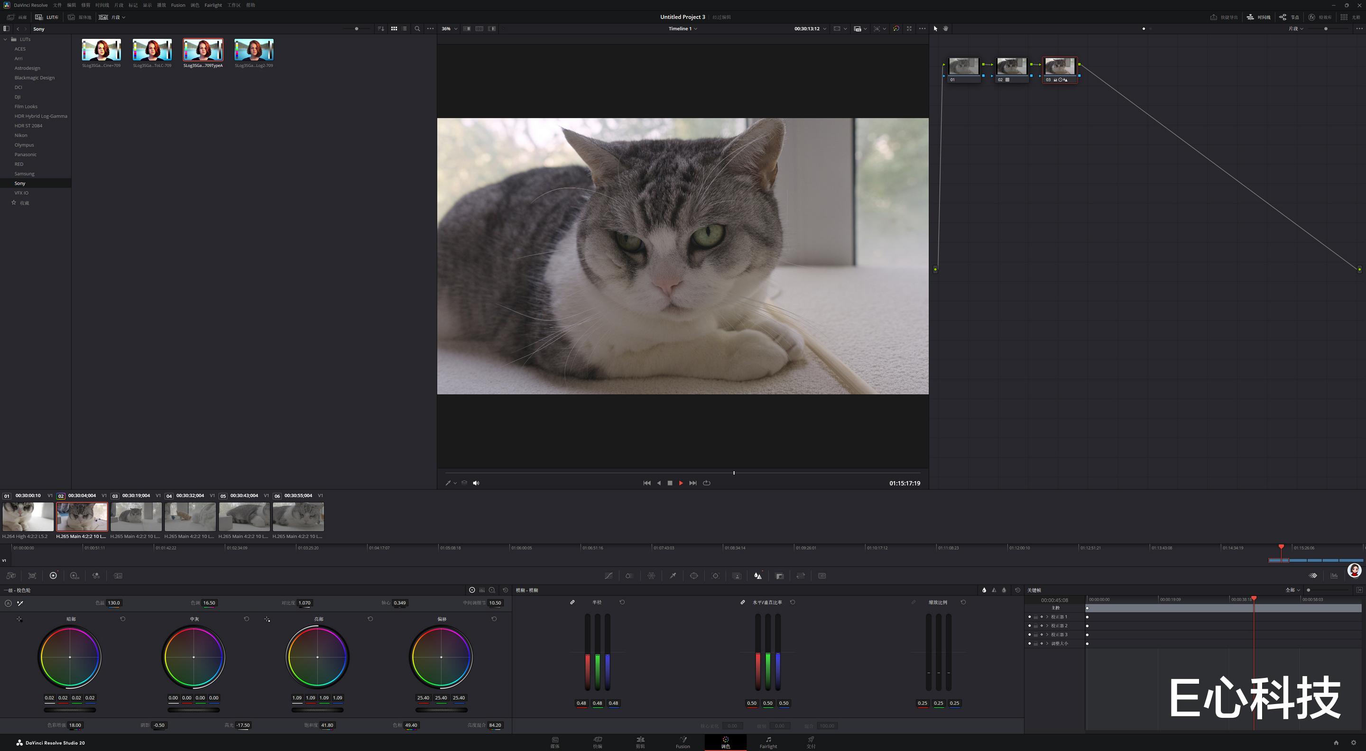The image size is (1366, 751).
Task: Reset the shadows (暗部) color wheel
Action: [122, 619]
